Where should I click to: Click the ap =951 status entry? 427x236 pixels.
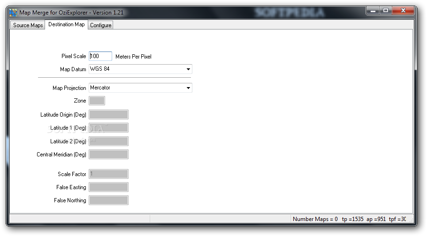(x=376, y=219)
